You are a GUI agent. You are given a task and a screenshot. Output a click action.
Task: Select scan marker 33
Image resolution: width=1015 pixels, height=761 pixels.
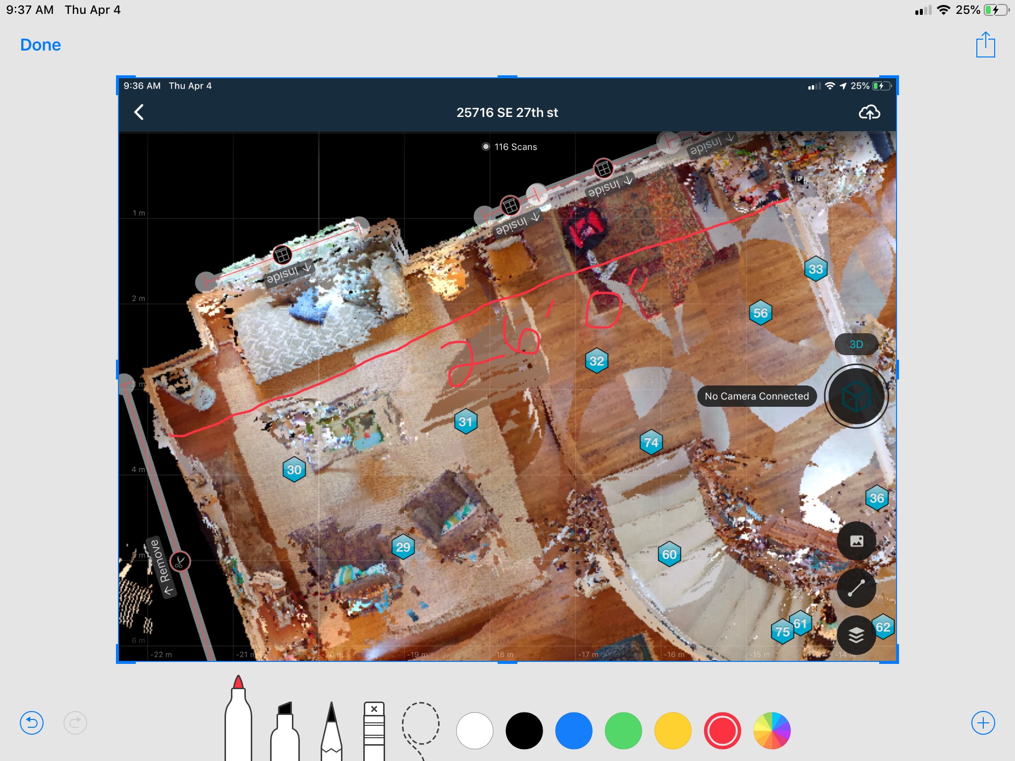click(x=816, y=269)
